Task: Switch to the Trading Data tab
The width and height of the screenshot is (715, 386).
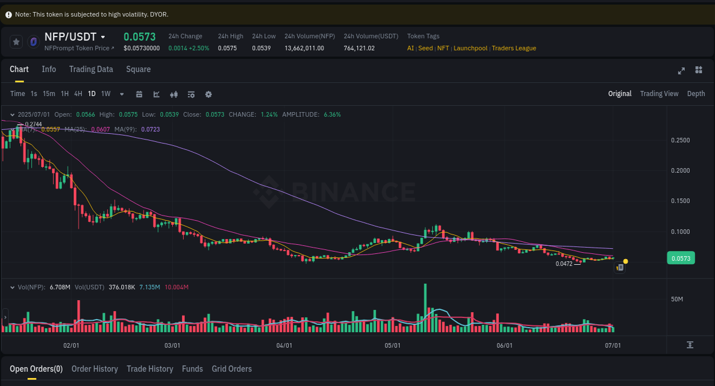Action: click(x=91, y=69)
